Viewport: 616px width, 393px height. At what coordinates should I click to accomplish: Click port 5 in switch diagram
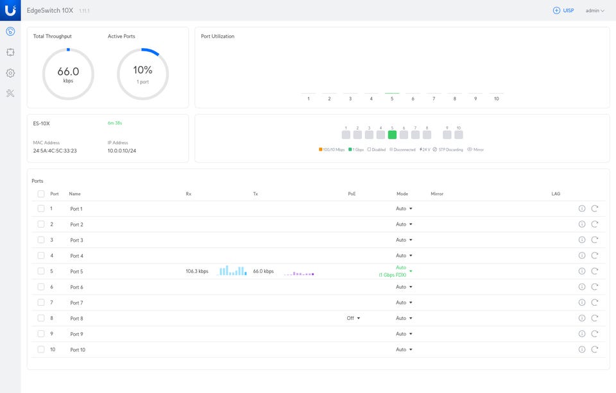point(392,135)
